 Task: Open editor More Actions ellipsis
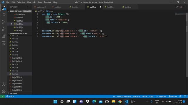(x=184, y=7)
